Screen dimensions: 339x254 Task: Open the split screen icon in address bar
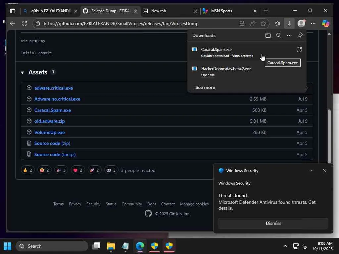coord(242,23)
